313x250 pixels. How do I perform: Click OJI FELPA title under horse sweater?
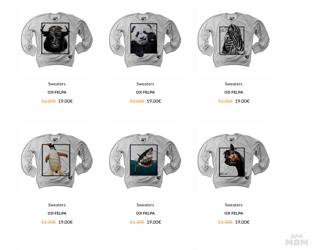(x=234, y=213)
